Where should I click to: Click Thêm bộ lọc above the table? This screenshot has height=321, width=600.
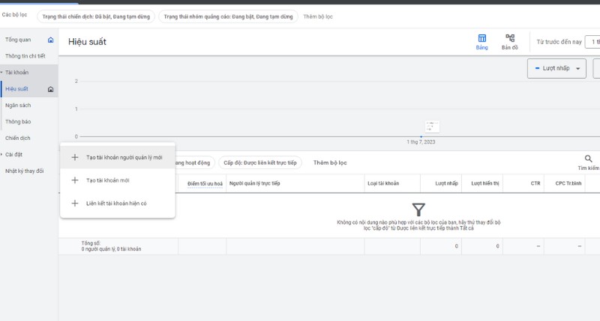point(330,162)
